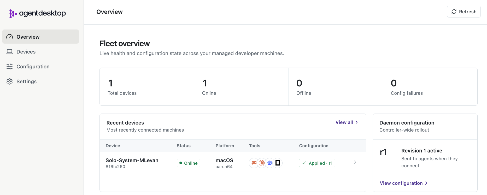The image size is (487, 195).
Task: Click the Config failures stat card
Action: (430, 87)
